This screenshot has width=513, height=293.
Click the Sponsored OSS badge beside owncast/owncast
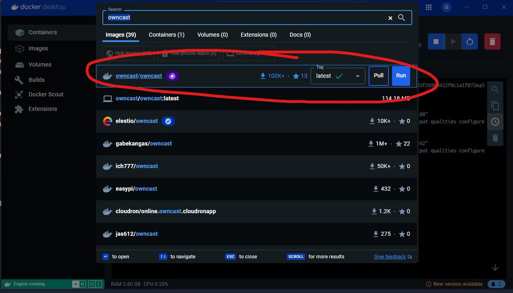tap(172, 76)
